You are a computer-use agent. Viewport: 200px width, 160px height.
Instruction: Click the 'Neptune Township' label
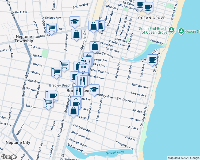click(24, 39)
